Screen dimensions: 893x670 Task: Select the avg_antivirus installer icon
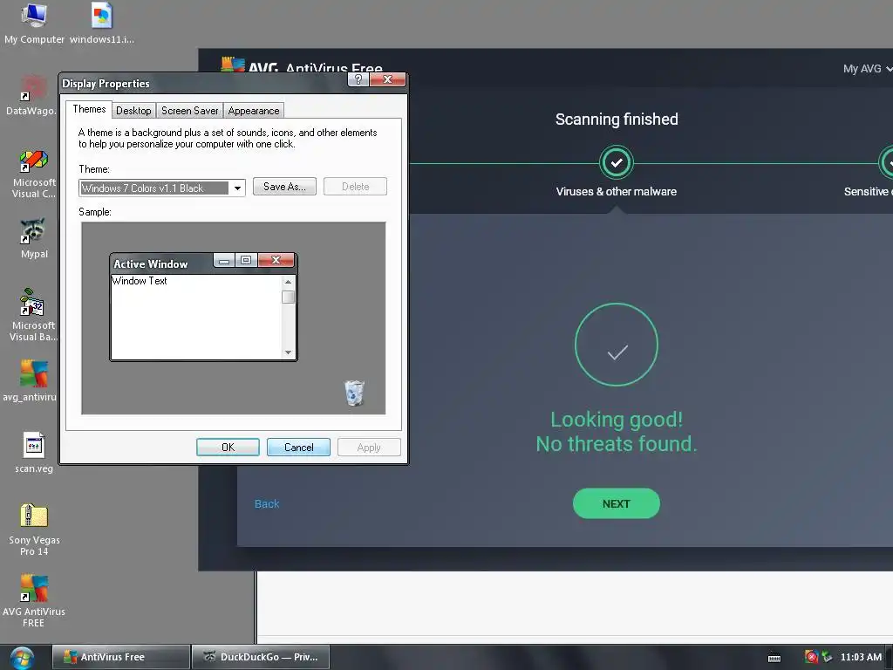click(x=32, y=380)
